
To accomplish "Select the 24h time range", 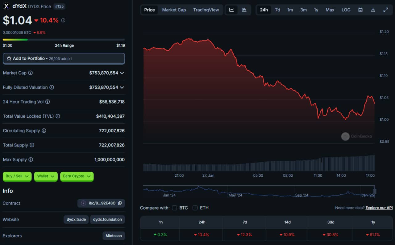I will (x=264, y=10).
